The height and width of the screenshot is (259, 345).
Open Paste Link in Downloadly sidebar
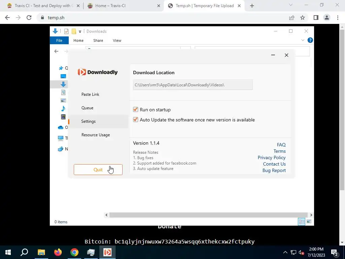pos(90,94)
